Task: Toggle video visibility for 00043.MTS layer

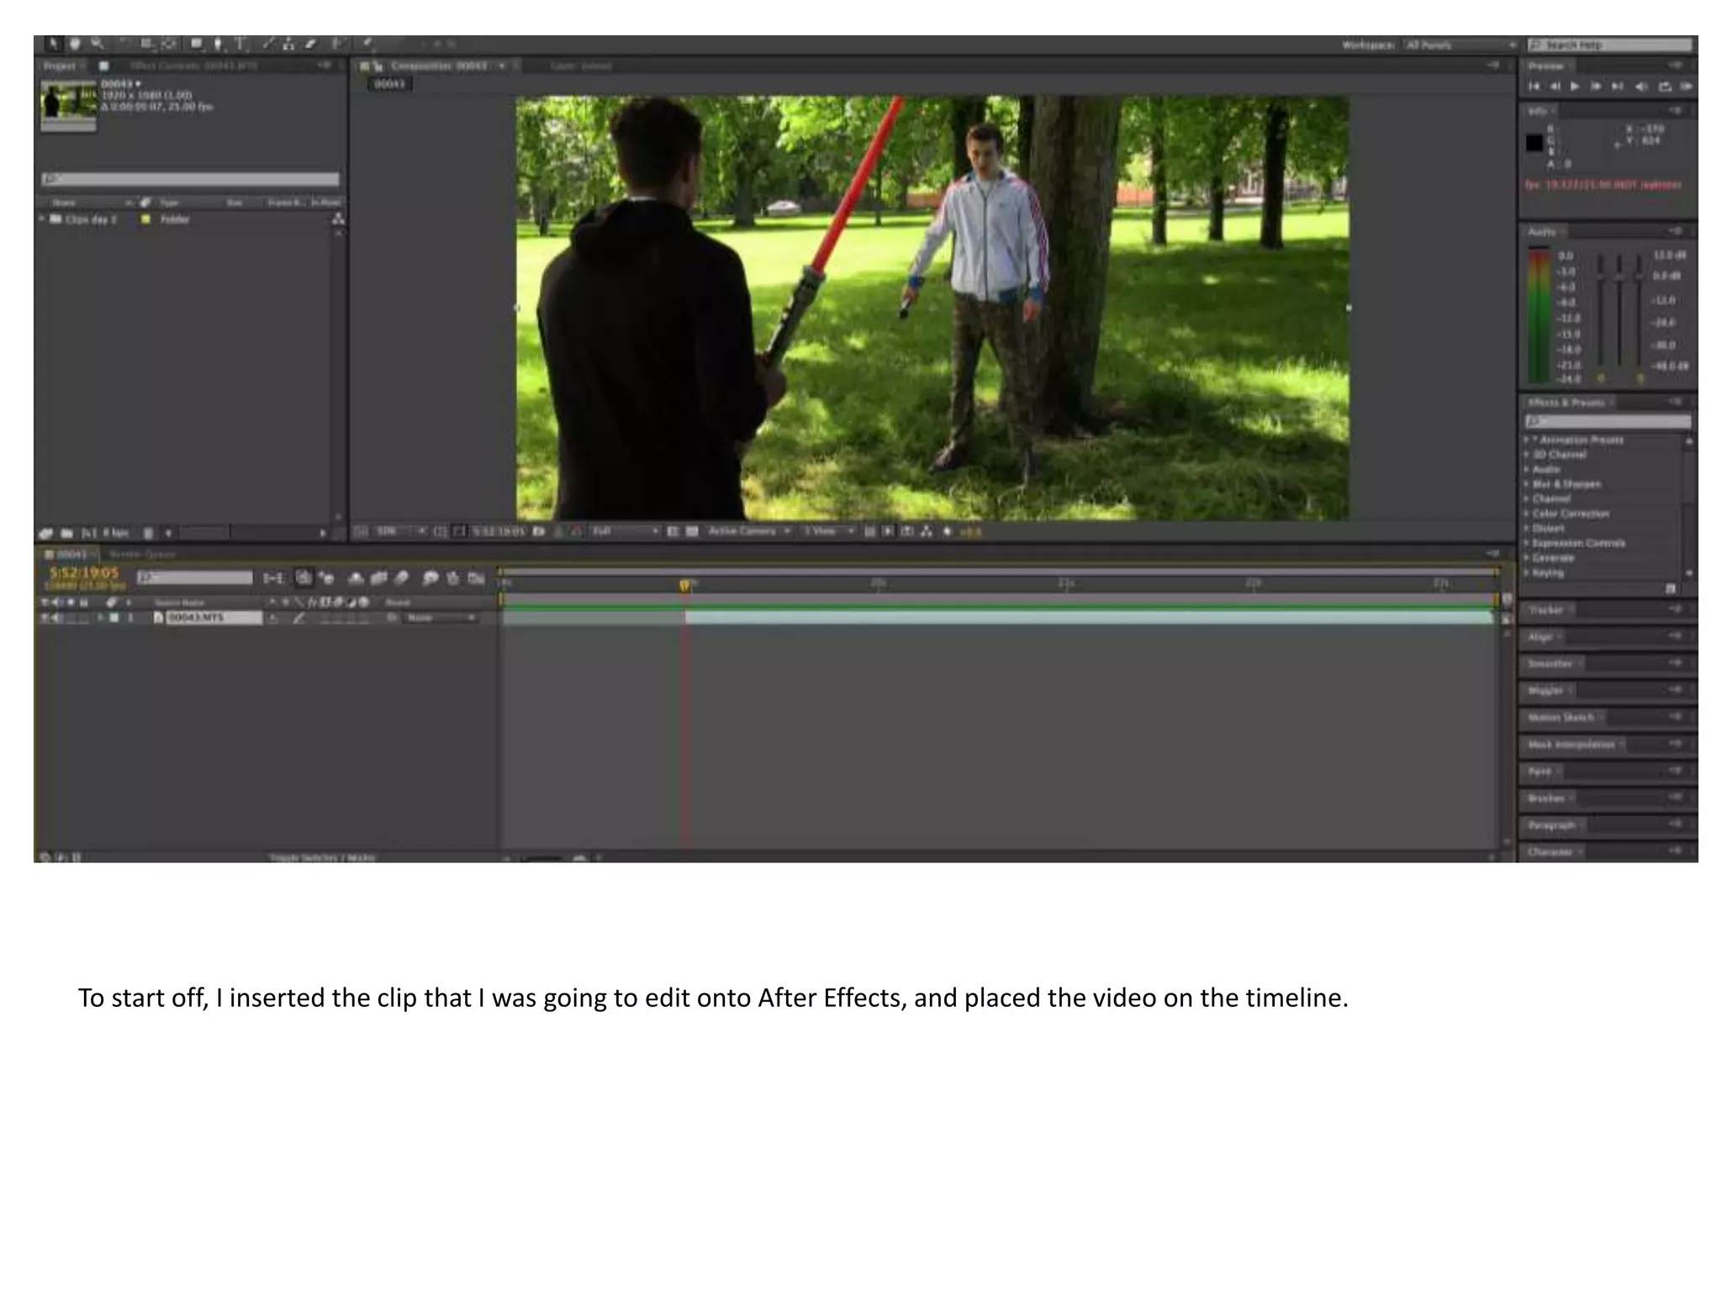Action: point(45,618)
